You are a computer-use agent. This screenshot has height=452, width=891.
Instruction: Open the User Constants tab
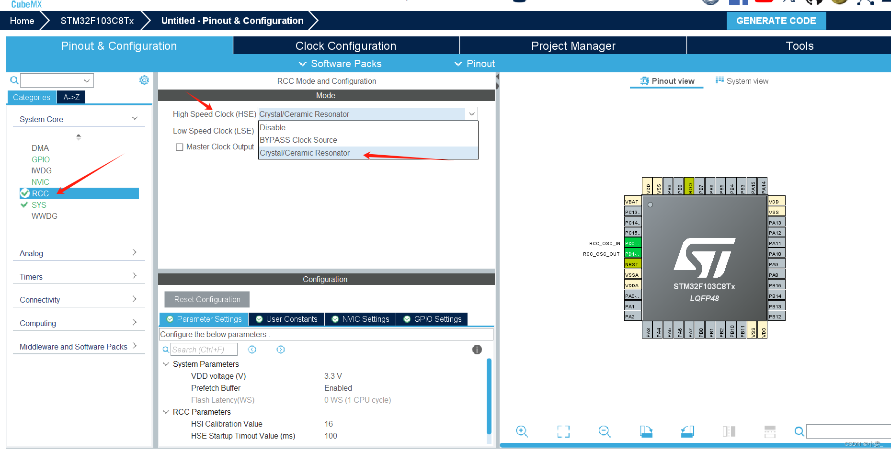[286, 319]
